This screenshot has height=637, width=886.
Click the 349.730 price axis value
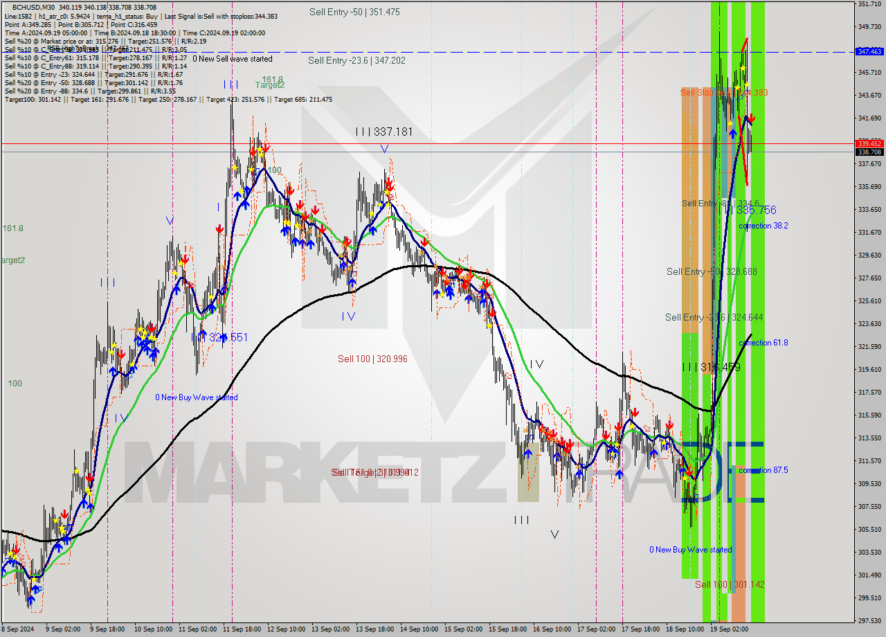coord(869,26)
